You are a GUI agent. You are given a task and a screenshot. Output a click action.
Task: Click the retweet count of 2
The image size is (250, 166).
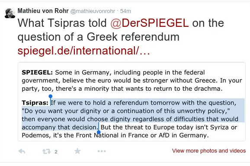[x=56, y=152]
